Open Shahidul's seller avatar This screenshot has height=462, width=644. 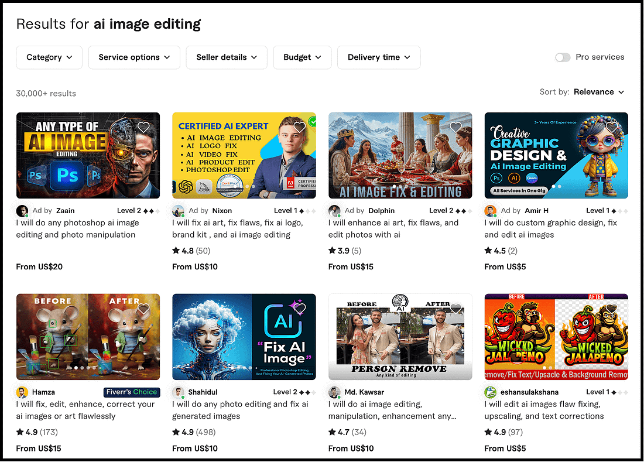pos(178,392)
